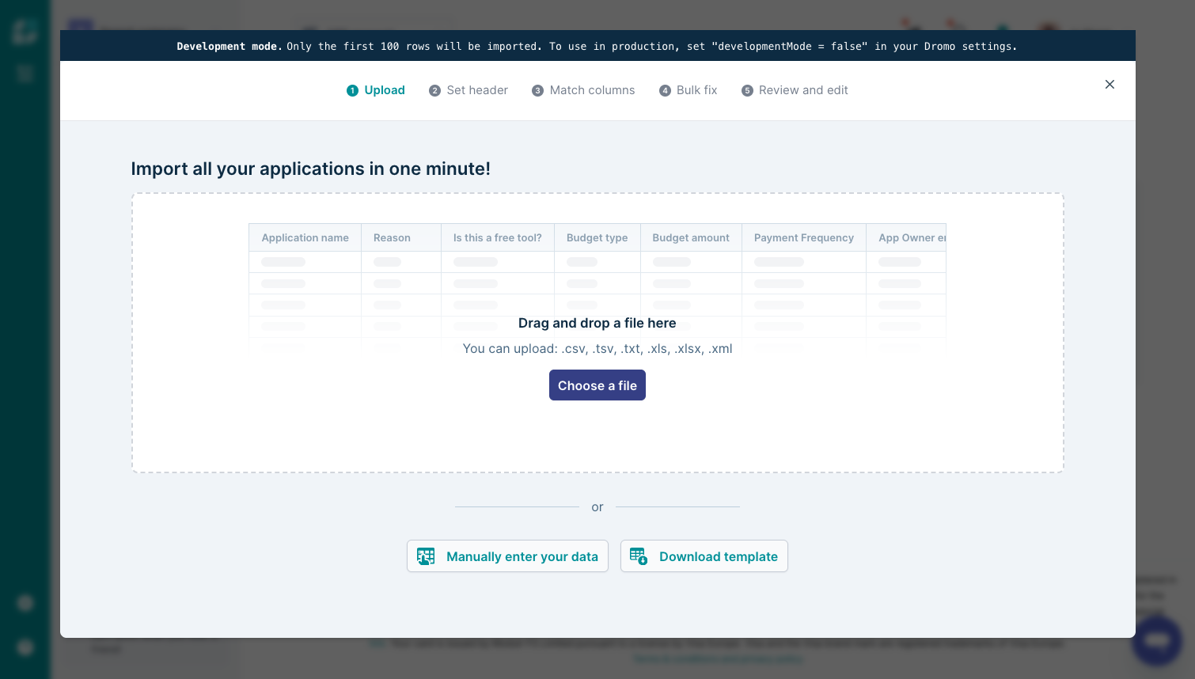Click the Application name column header
The width and height of the screenshot is (1195, 679).
(305, 237)
